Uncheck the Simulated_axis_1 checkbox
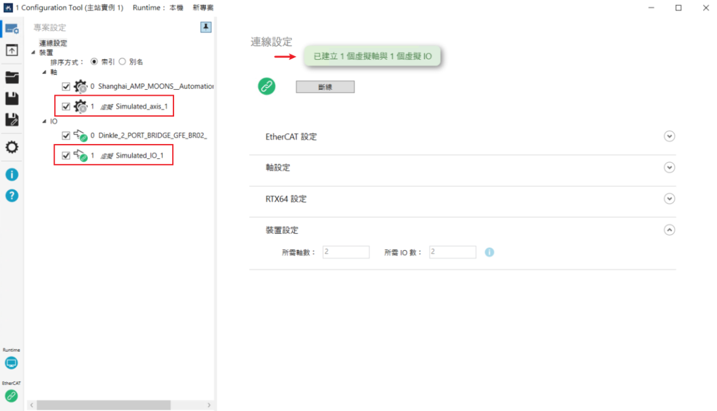The image size is (717, 411). tap(66, 106)
